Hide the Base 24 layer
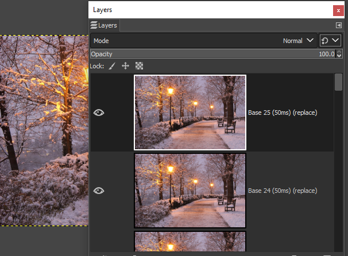This screenshot has height=256, width=348. tap(99, 191)
